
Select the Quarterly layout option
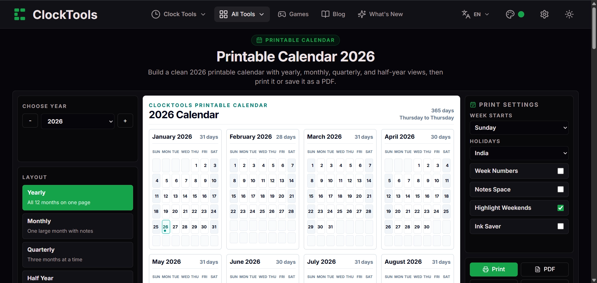click(x=78, y=255)
